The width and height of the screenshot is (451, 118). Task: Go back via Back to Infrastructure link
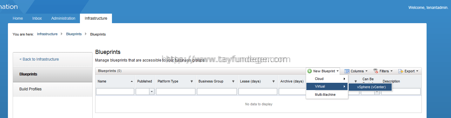point(39,59)
